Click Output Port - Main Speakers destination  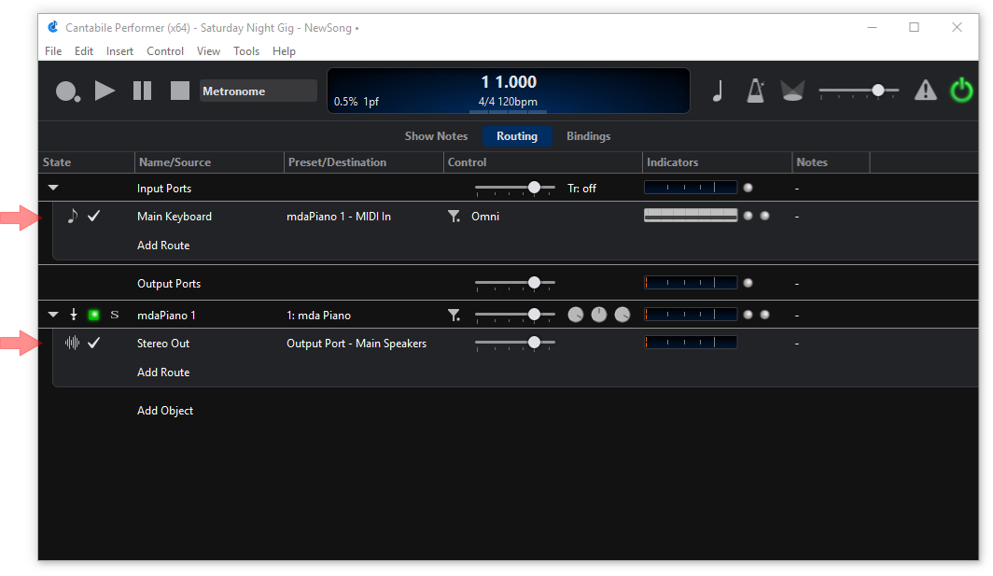pyautogui.click(x=357, y=344)
